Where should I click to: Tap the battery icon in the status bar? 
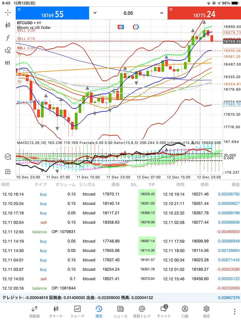pyautogui.click(x=235, y=3)
